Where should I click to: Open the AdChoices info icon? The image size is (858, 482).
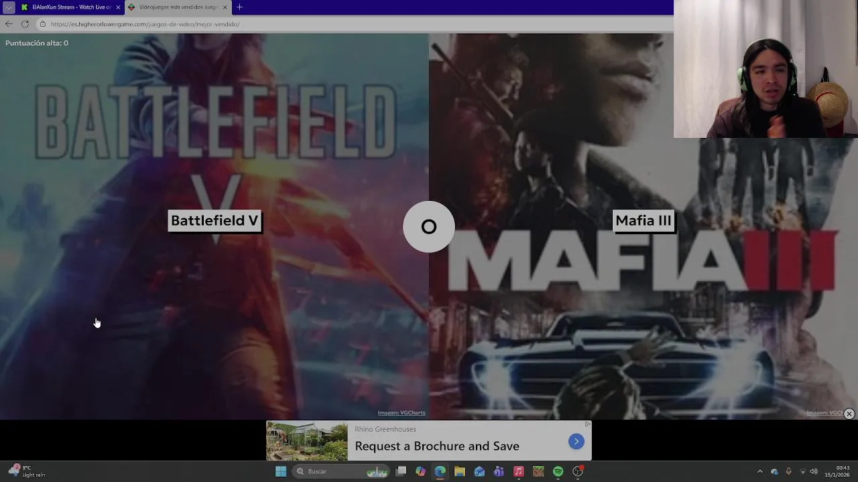click(x=588, y=424)
